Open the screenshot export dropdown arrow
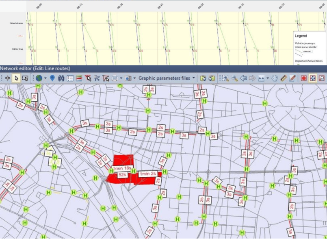The image size is (327, 239). pos(134,78)
